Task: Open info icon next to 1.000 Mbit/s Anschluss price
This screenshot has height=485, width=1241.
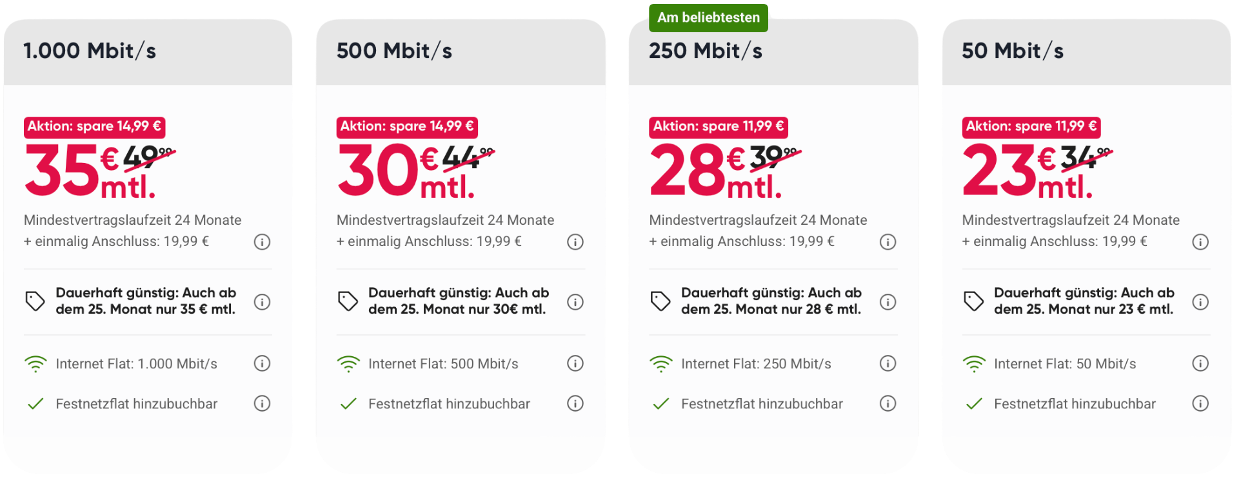Action: [262, 242]
